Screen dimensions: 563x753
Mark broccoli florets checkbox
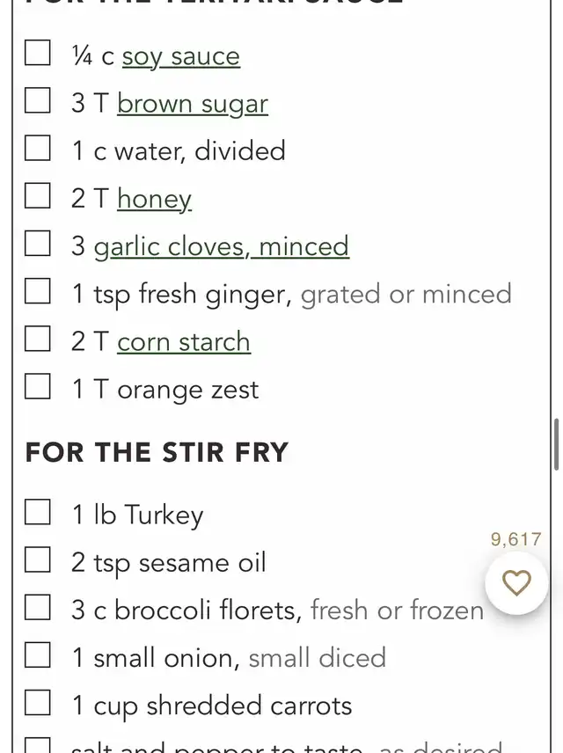(38, 607)
